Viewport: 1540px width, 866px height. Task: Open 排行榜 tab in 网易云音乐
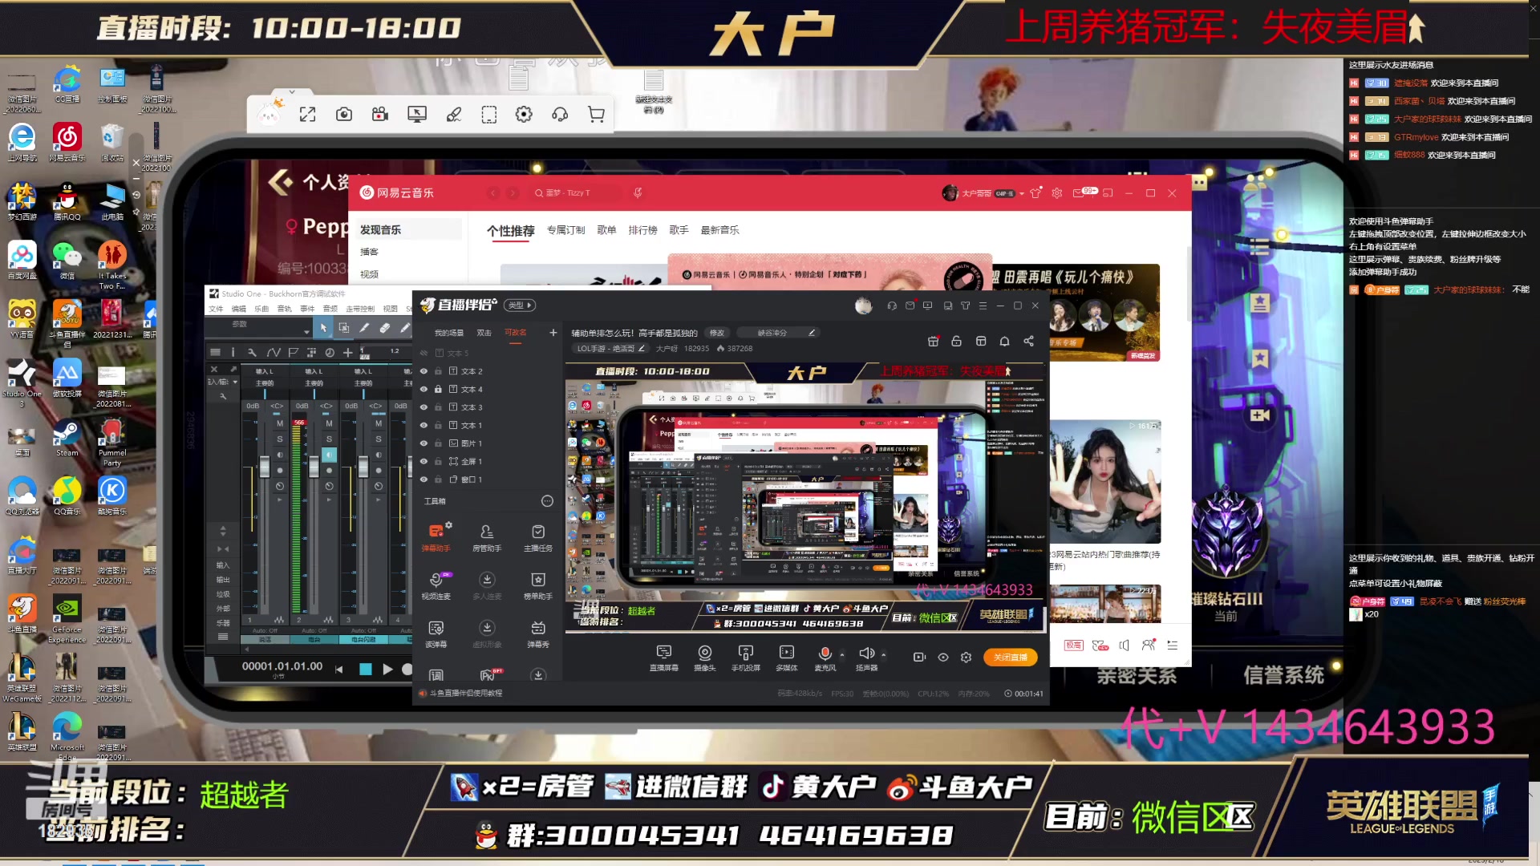pos(642,230)
